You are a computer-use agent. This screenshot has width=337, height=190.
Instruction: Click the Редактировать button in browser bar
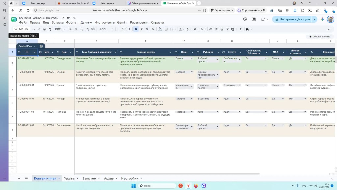(221, 10)
